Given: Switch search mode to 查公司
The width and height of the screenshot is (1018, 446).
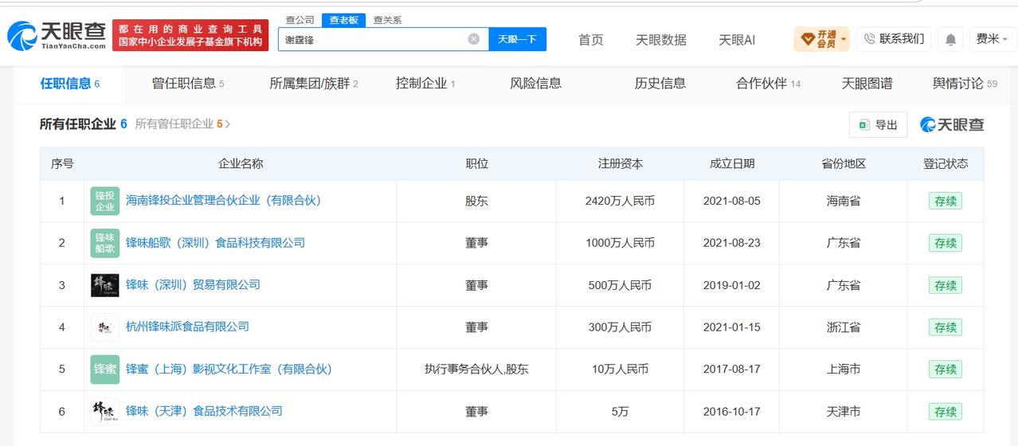Looking at the screenshot, I should coord(300,20).
